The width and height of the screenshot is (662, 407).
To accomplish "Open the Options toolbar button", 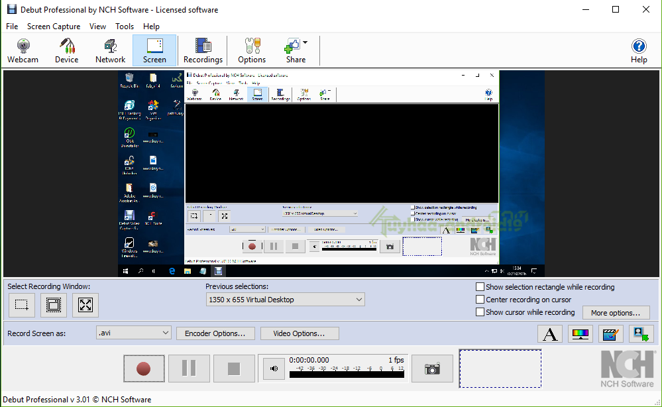I will coord(252,50).
